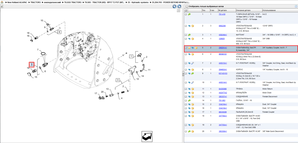298x143 pixels.
Task: Click the package icon in row 294683A1
Action: coord(193,70)
